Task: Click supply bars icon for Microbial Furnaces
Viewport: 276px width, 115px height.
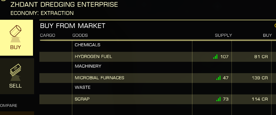Action: tap(218, 78)
